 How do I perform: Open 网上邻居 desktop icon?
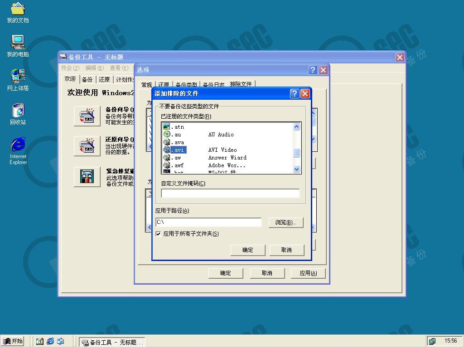point(18,80)
